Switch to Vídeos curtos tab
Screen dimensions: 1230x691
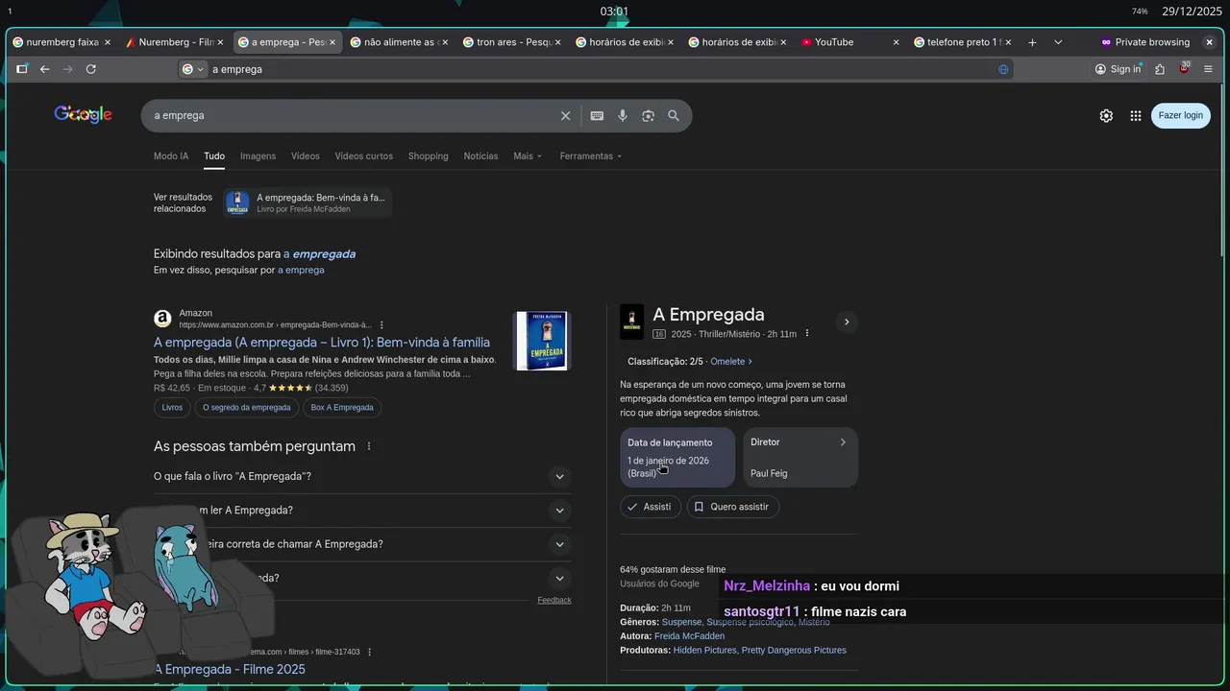[363, 156]
